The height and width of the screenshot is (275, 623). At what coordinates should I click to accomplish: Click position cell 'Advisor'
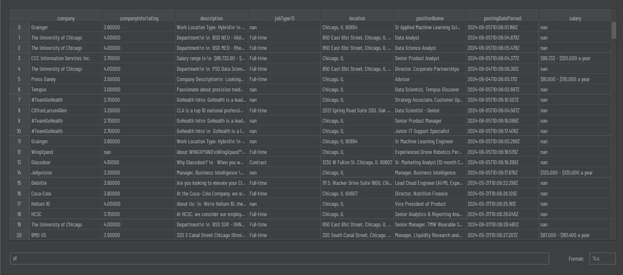(x=430, y=79)
